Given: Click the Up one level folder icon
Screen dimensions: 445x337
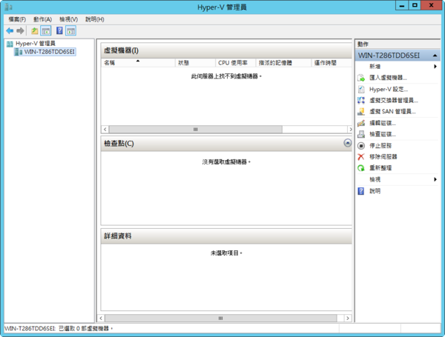Looking at the screenshot, I should pos(35,30).
